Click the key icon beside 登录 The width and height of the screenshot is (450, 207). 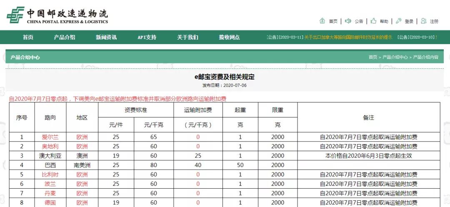click(398, 21)
